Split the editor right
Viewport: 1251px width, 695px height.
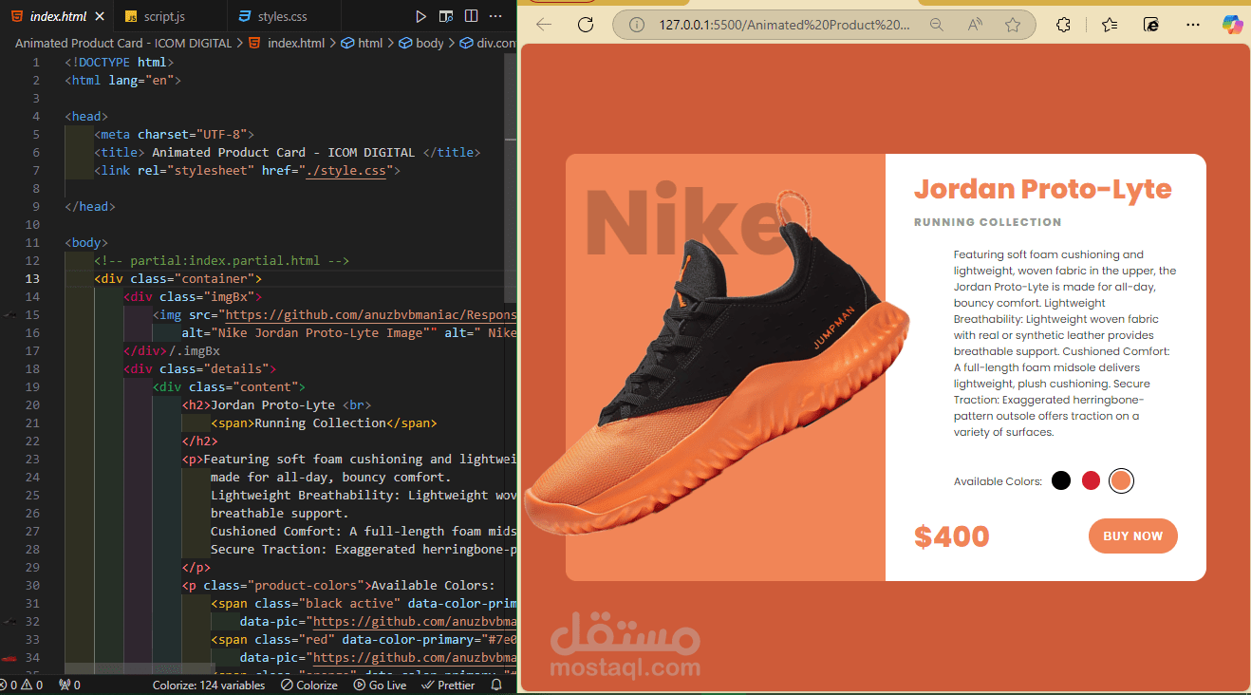point(472,16)
